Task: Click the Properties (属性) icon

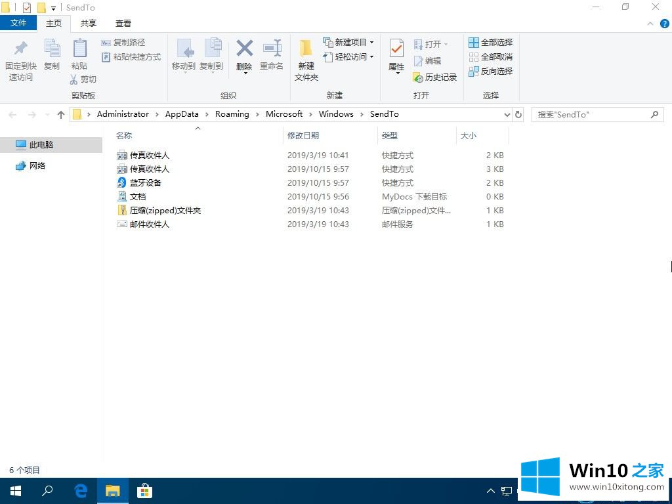Action: pos(396,49)
